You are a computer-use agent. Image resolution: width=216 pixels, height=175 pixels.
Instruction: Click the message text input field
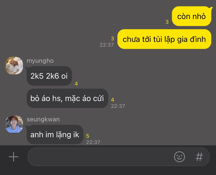[119, 157]
